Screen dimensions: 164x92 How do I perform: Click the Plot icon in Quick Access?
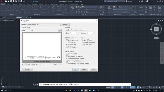pyautogui.click(x=21, y=1)
